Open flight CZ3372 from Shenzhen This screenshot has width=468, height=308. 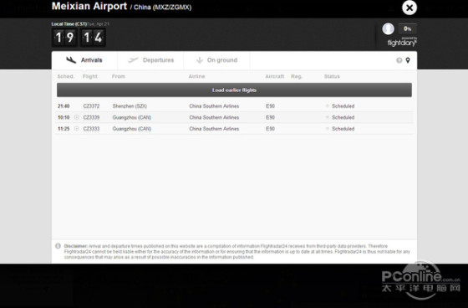[x=91, y=106]
